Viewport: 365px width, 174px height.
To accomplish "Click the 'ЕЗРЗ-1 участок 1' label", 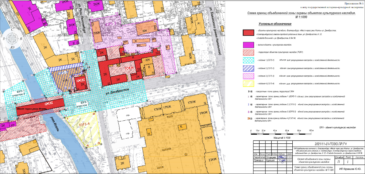I will click(x=85, y=103).
